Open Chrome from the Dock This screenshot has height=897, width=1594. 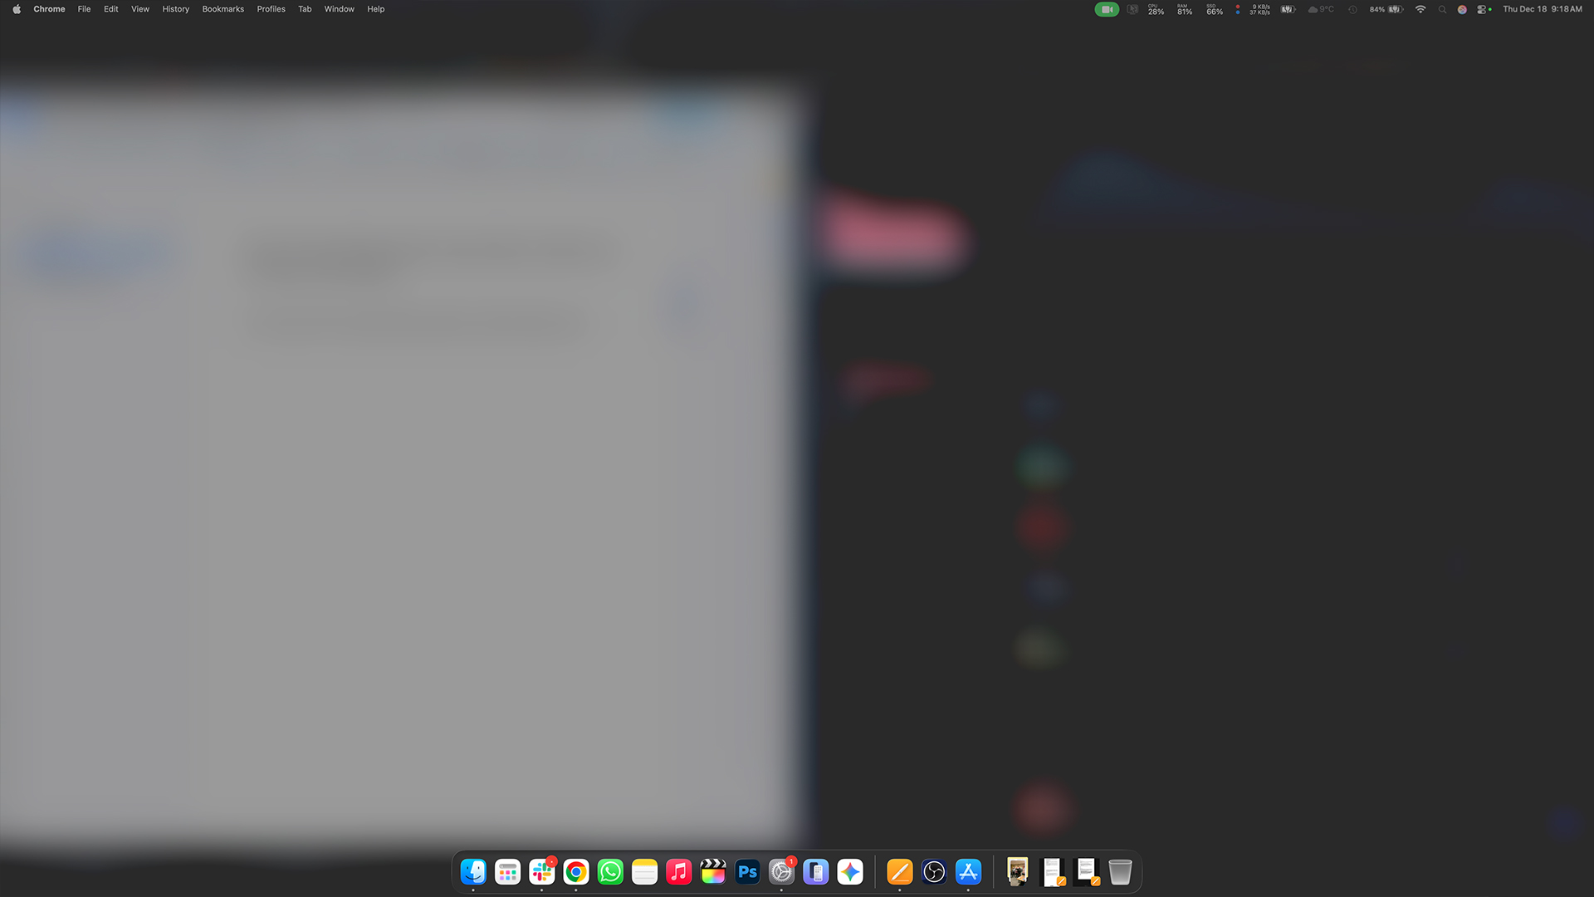click(575, 871)
